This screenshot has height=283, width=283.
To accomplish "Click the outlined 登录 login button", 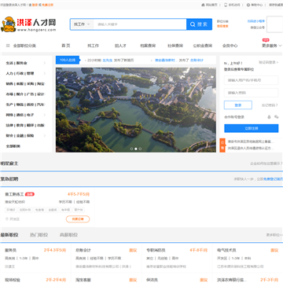I will (238, 105).
